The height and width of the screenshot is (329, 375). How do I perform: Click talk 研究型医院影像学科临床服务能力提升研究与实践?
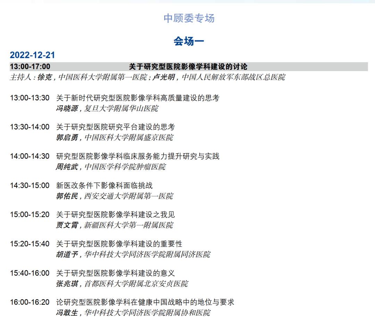click(138, 156)
